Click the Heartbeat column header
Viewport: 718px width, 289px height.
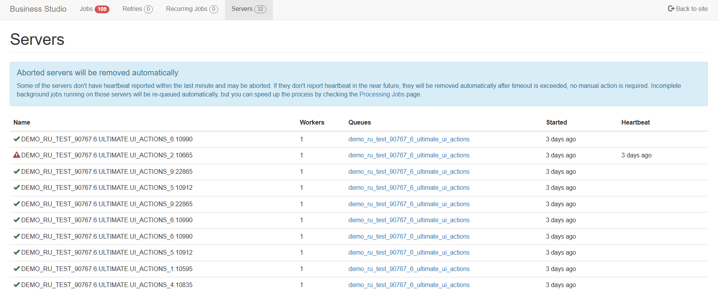[635, 122]
